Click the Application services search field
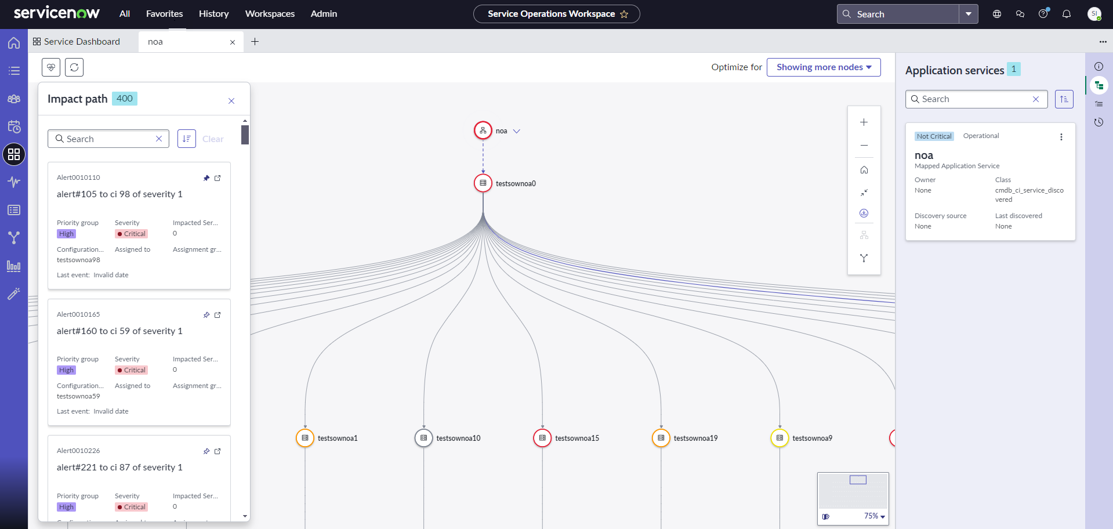Viewport: 1113px width, 529px height. click(x=977, y=99)
